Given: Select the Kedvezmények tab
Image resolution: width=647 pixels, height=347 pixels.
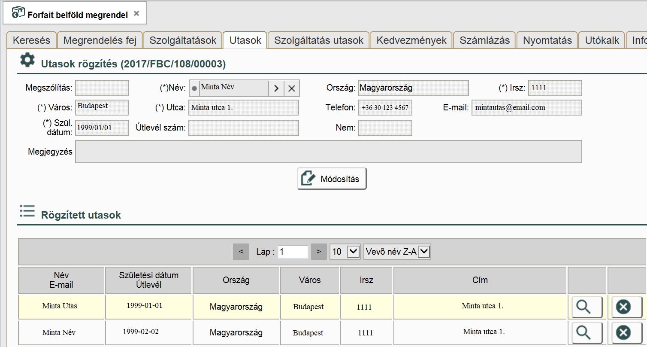Looking at the screenshot, I should point(411,40).
